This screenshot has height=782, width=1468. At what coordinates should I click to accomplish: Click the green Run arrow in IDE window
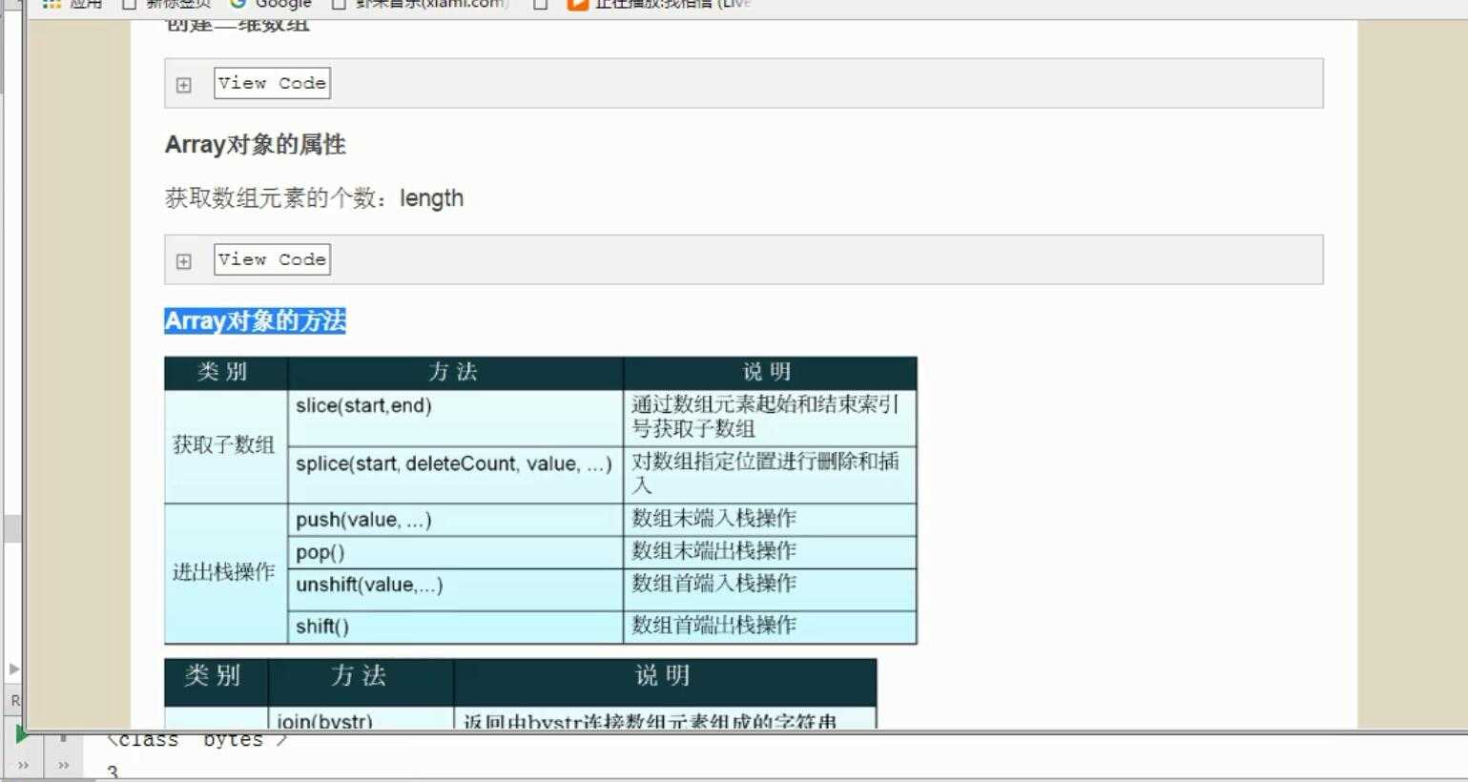[21, 735]
